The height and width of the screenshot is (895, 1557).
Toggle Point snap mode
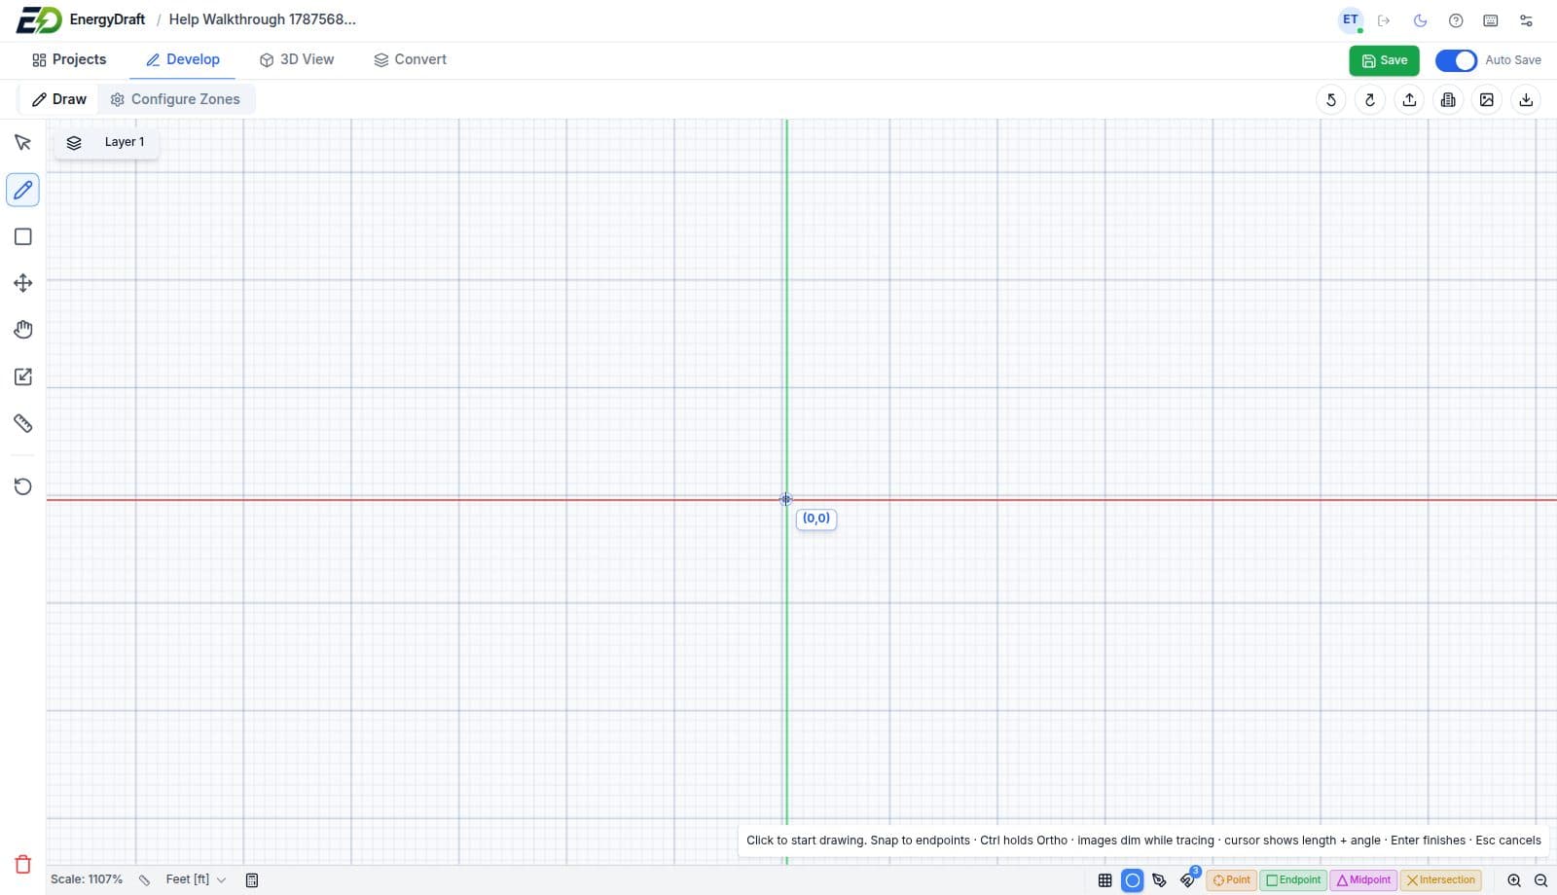tap(1232, 880)
